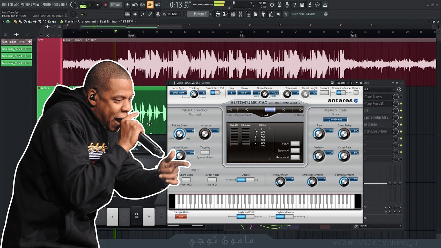Click the Hook timeline marker
441x248 pixels.
[131, 35]
